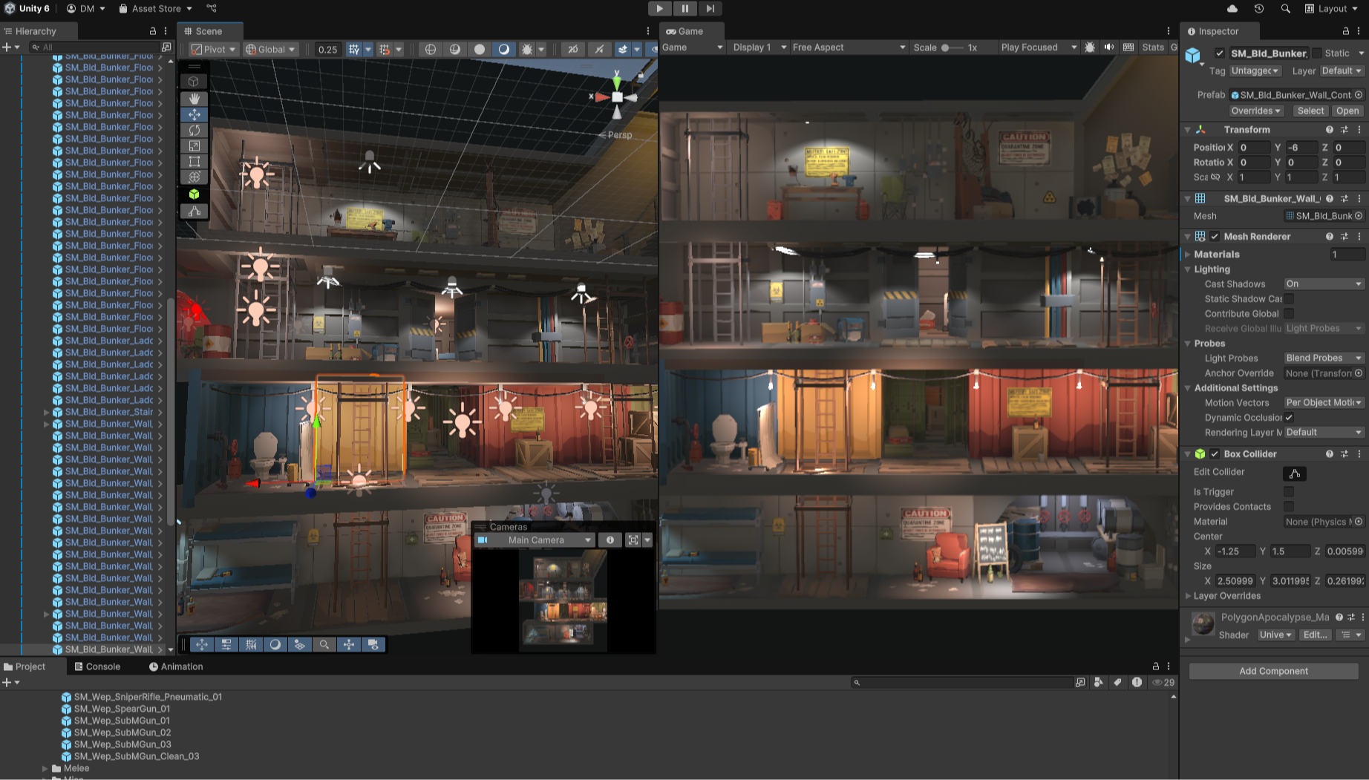Open the debug draw mode bug icon

(x=527, y=49)
